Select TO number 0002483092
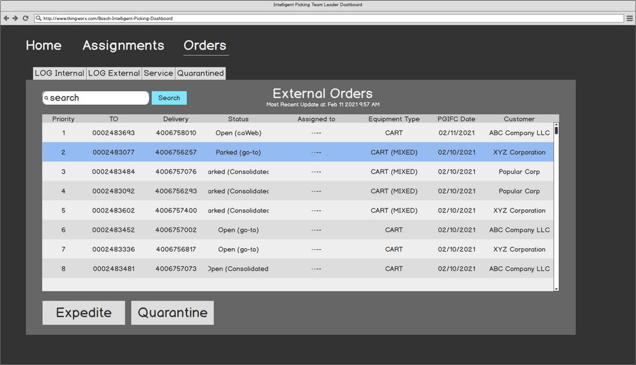Viewport: 636px width, 365px height. [x=114, y=191]
